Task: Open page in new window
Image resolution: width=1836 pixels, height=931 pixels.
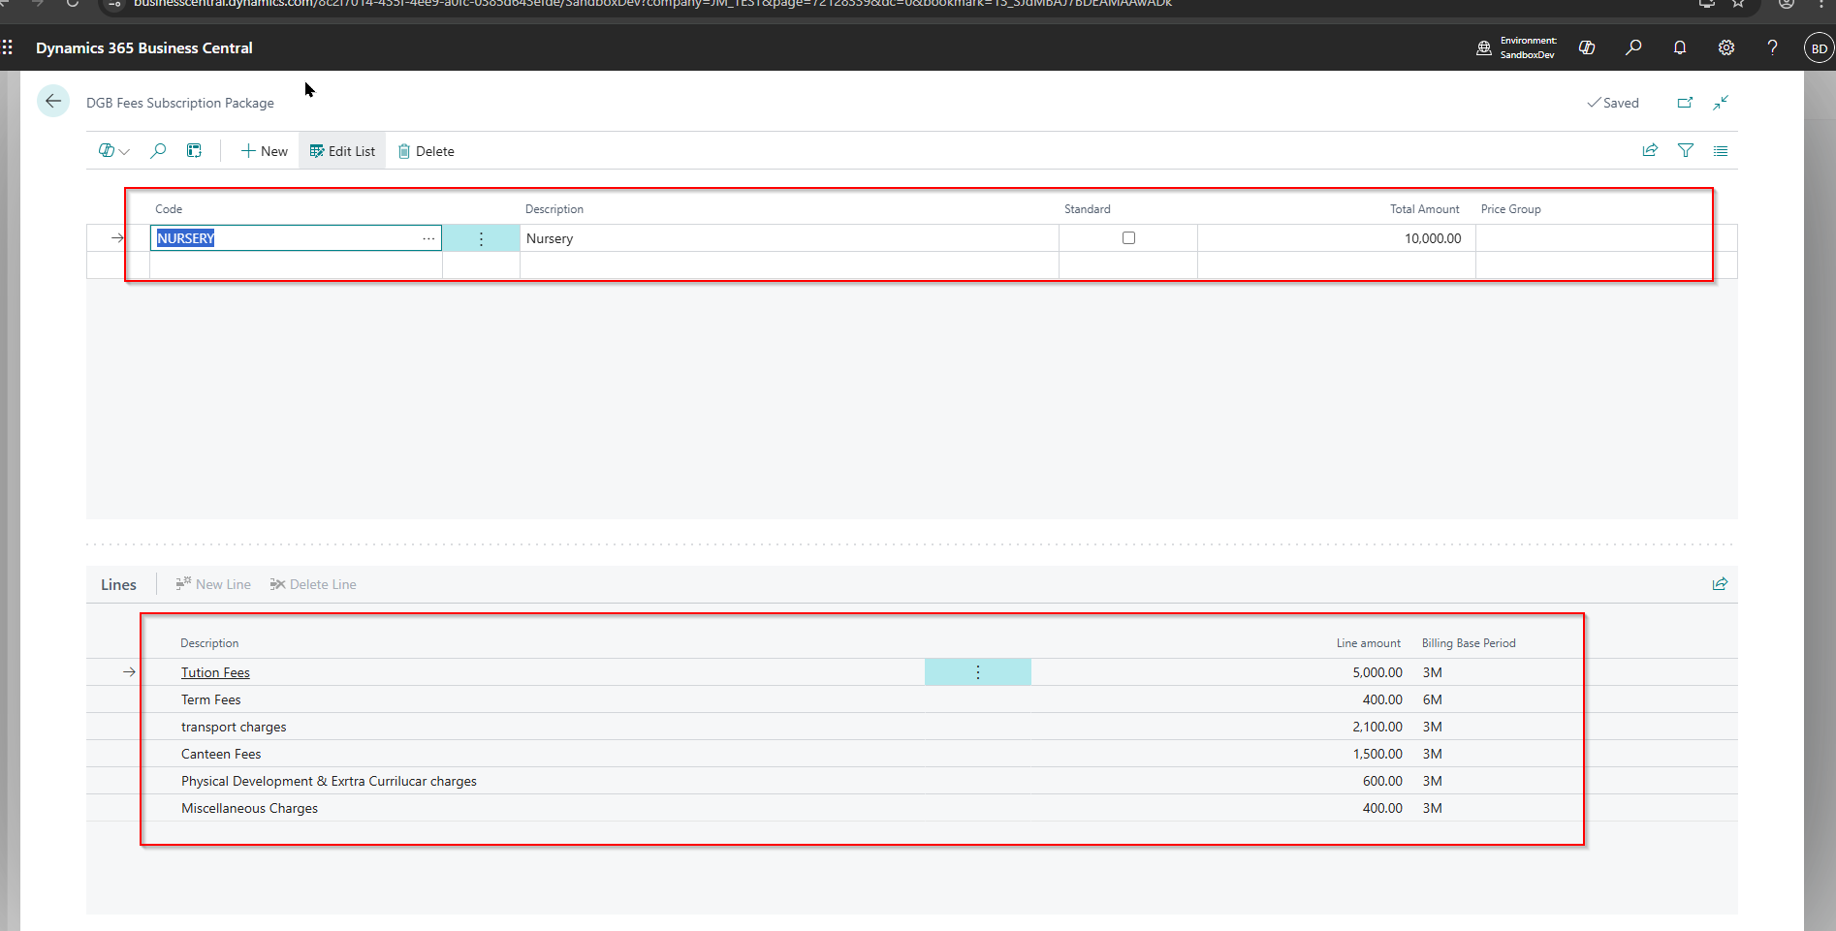Action: [x=1685, y=103]
